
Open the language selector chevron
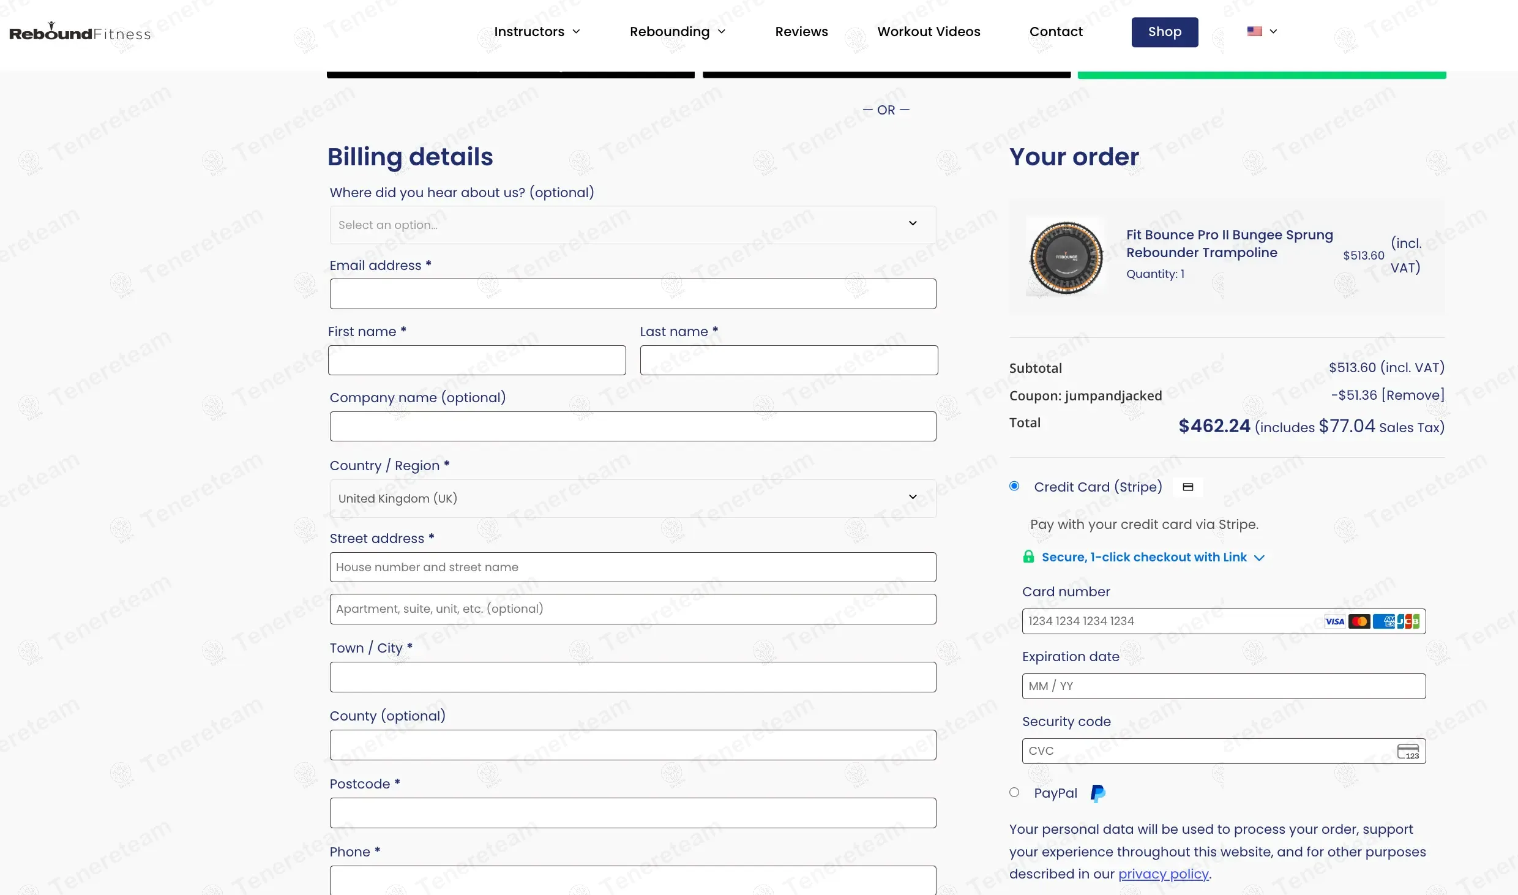pyautogui.click(x=1273, y=31)
